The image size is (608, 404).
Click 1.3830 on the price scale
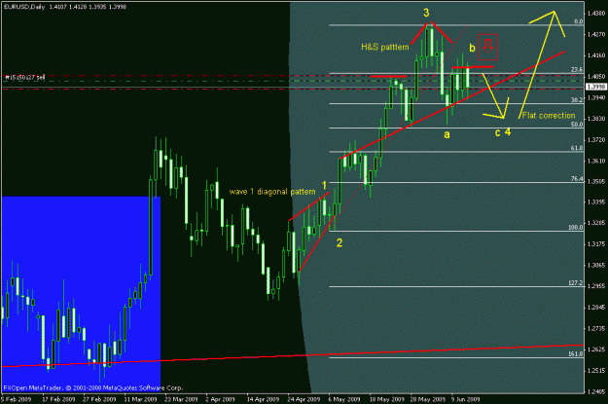pos(596,119)
